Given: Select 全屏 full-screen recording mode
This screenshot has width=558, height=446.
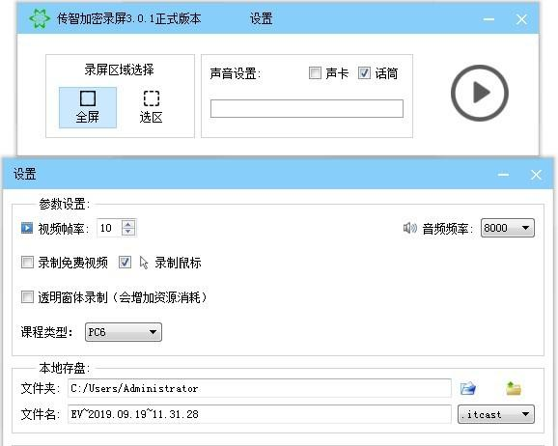Looking at the screenshot, I should [88, 107].
